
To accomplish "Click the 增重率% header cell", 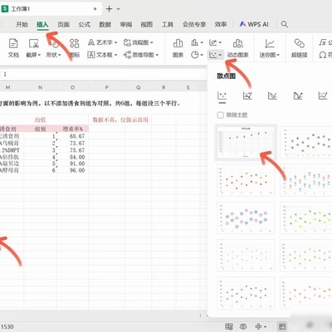I will click(72, 129).
